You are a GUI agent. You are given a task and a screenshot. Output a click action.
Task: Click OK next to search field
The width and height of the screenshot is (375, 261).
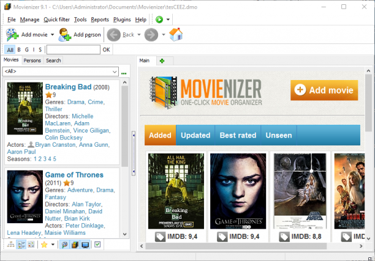tap(106, 50)
